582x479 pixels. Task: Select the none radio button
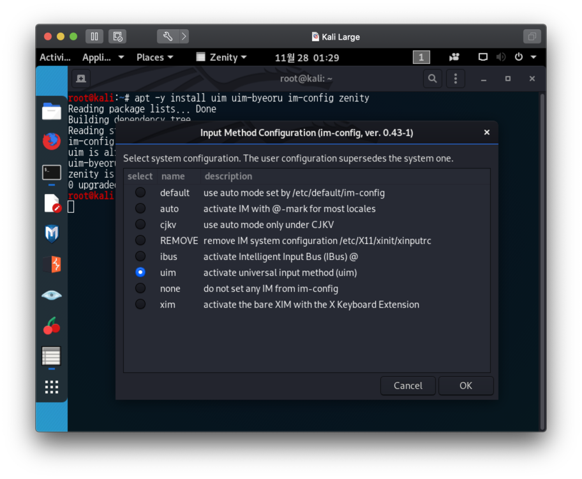click(140, 289)
